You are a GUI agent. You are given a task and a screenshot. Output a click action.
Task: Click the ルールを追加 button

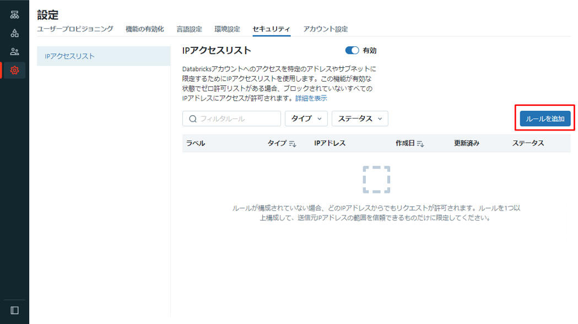545,118
